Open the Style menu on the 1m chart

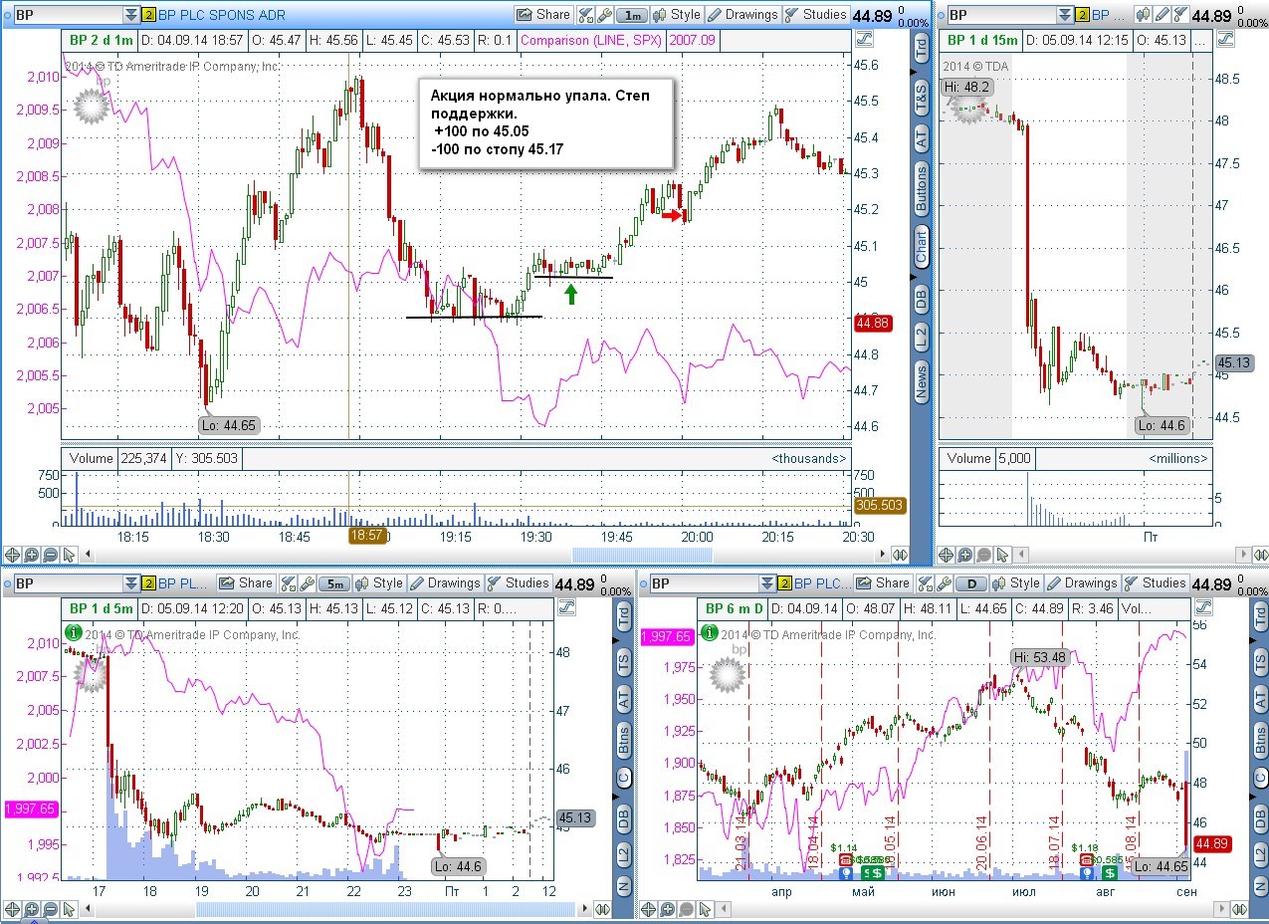(677, 15)
